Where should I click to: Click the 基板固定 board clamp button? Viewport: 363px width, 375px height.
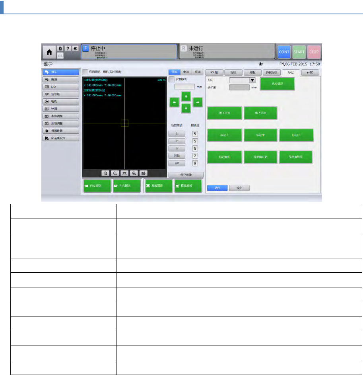tap(159, 186)
